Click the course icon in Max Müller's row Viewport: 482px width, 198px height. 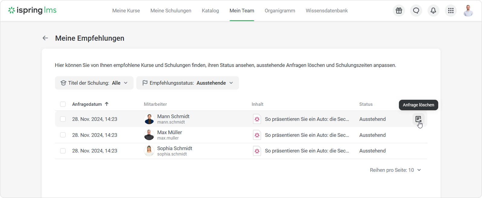pyautogui.click(x=257, y=135)
